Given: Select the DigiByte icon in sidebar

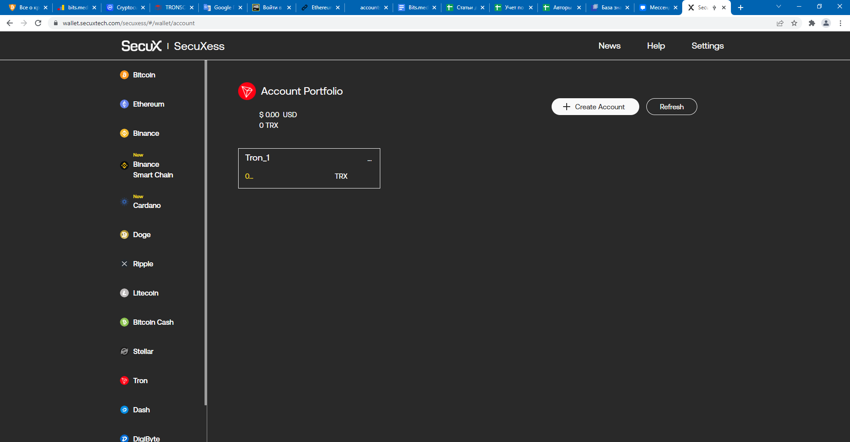Looking at the screenshot, I should (x=124, y=438).
